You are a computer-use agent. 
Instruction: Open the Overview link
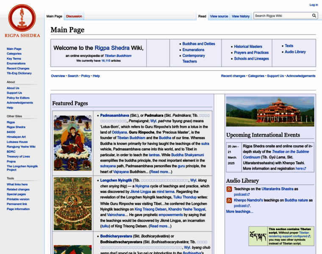click(58, 76)
